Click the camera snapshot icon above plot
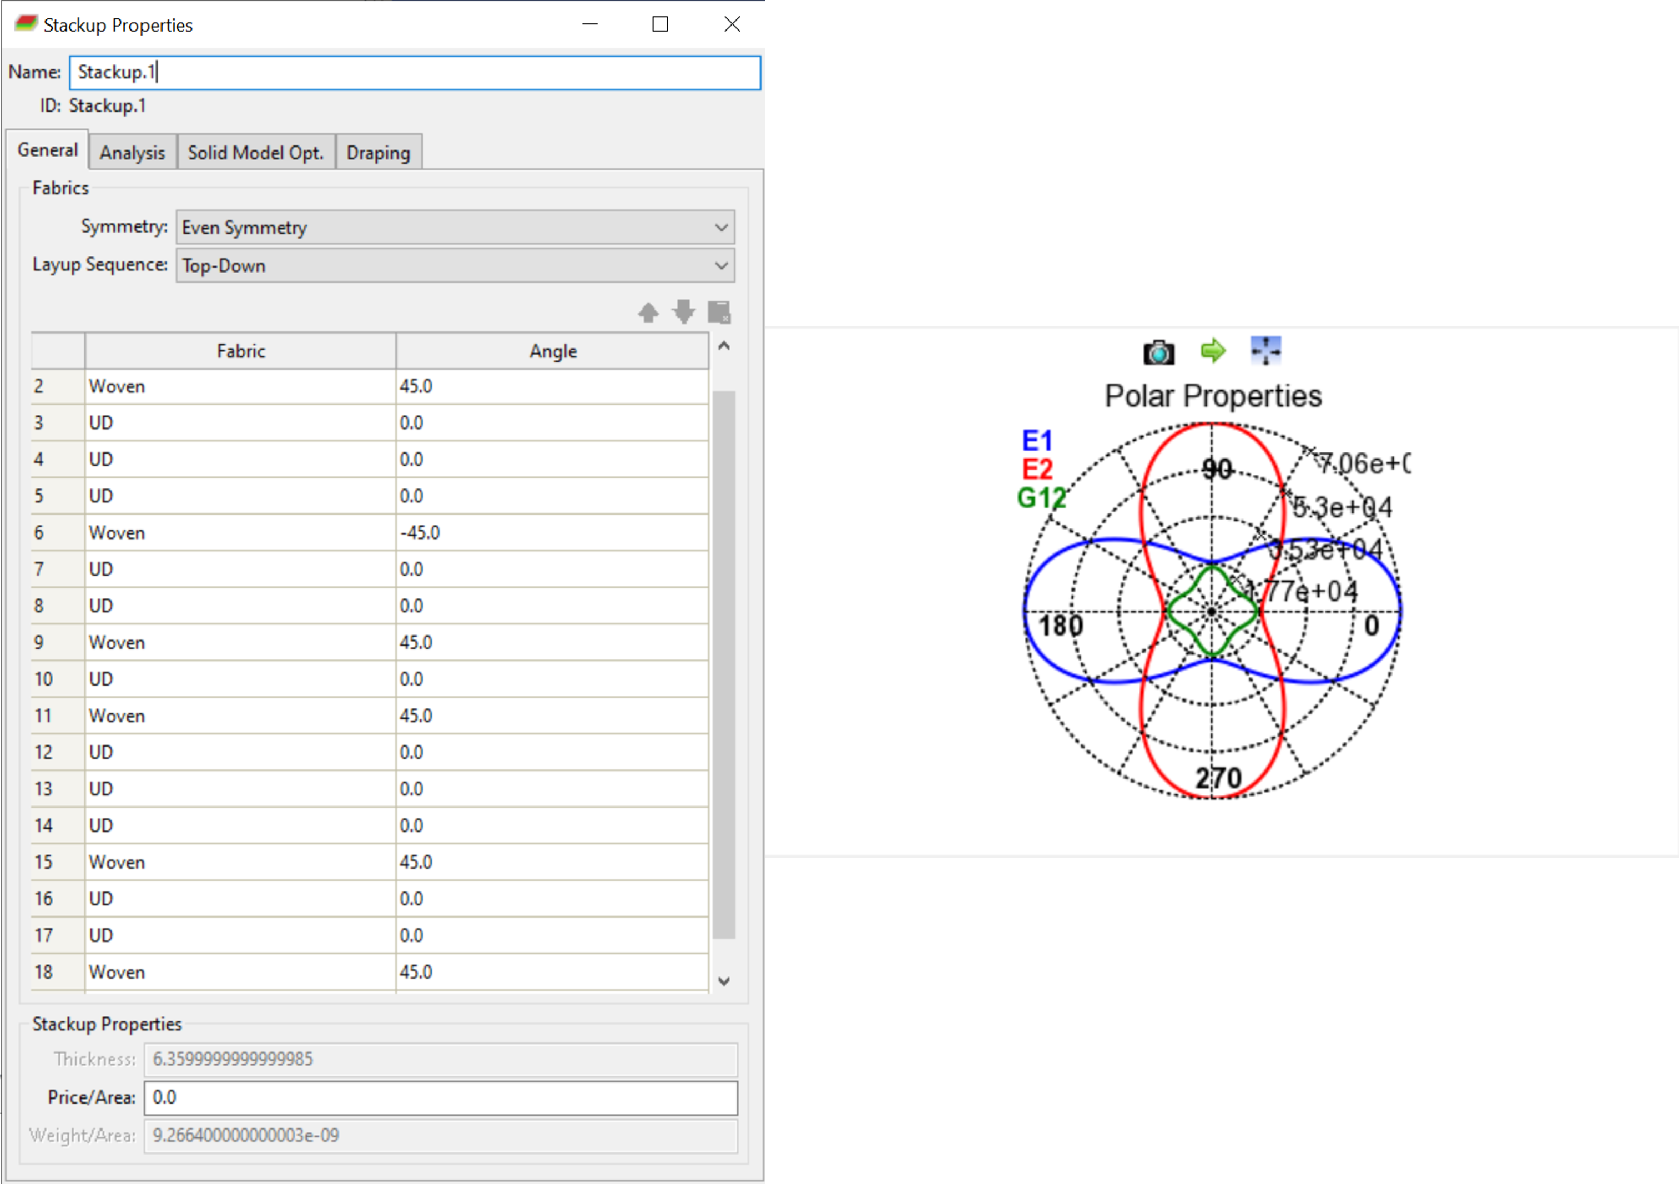1679x1184 pixels. (x=1158, y=352)
